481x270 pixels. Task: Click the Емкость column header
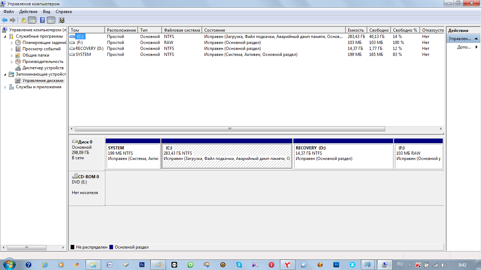point(356,30)
